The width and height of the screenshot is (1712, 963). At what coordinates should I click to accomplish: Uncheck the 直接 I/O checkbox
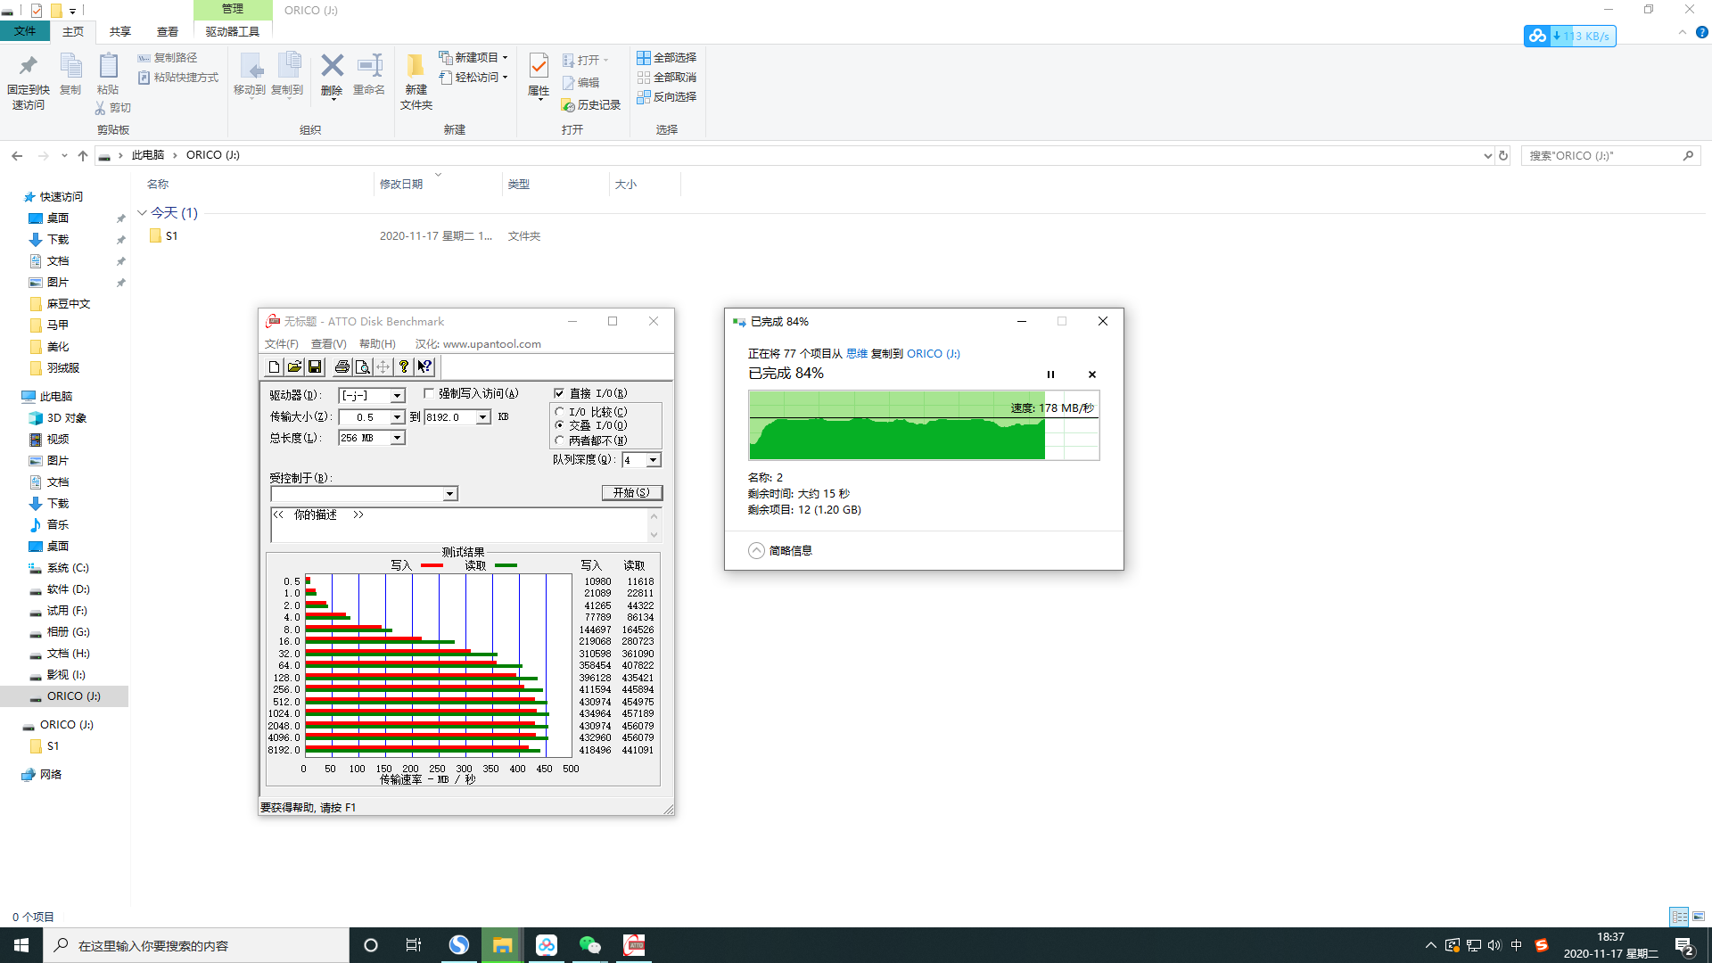coord(559,393)
